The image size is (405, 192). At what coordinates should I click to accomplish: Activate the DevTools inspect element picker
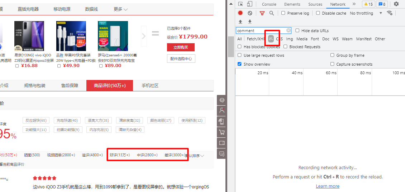pyautogui.click(x=241, y=4)
